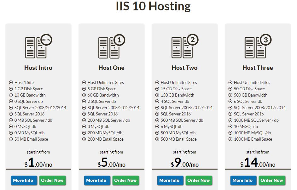297x190 pixels.
Task: Click the $1.00/mo price
Action: [x=38, y=163]
